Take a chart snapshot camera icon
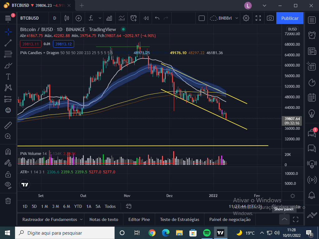The height and width of the screenshot is (239, 319). [270, 18]
